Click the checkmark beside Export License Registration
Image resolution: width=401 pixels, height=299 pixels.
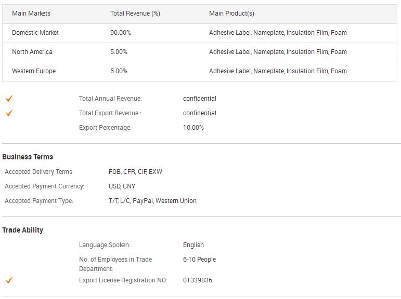(9, 280)
